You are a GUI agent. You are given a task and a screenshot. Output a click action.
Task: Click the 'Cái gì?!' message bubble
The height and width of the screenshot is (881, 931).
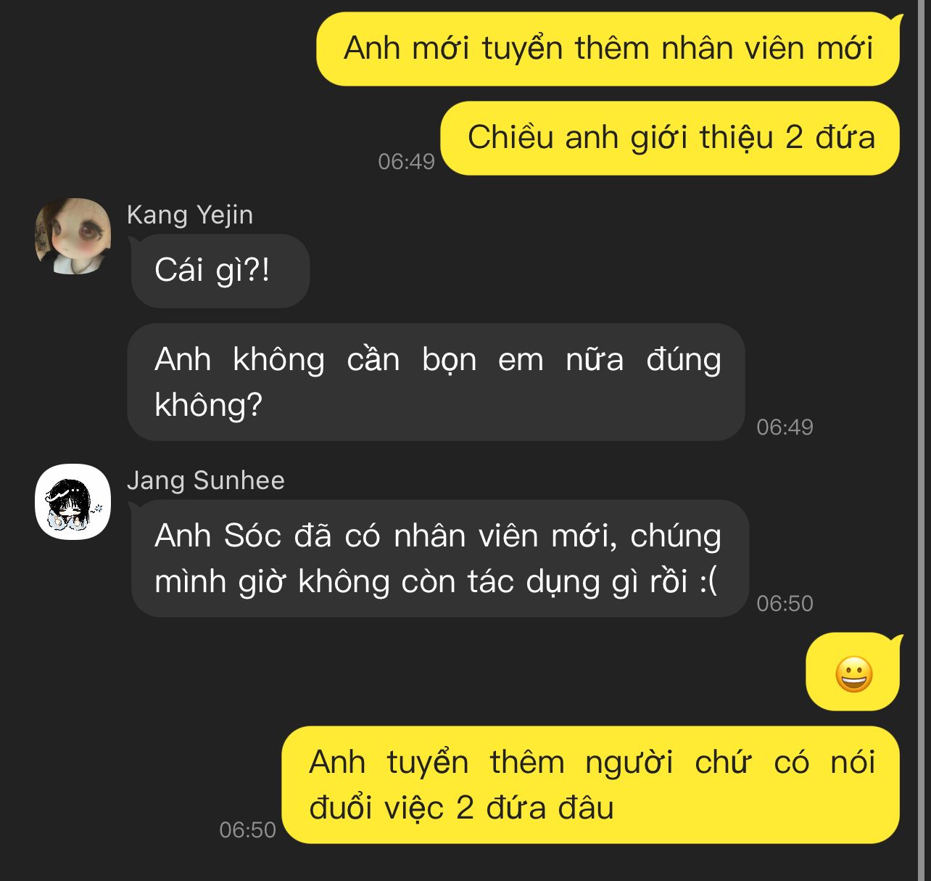tap(220, 271)
